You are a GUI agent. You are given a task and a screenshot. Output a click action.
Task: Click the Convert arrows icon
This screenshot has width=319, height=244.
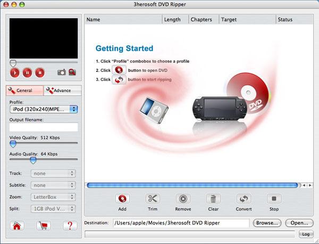(x=244, y=199)
